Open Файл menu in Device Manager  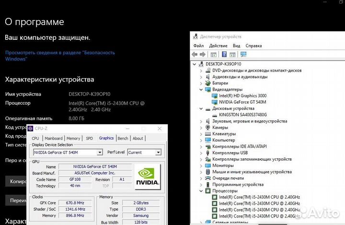[198, 46]
